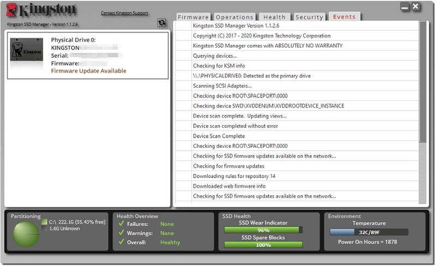Screen dimensions: 436x266
Task: Click the Kingston Technology logo
Action: [41, 10]
